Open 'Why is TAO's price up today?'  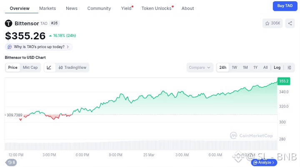click(x=39, y=47)
